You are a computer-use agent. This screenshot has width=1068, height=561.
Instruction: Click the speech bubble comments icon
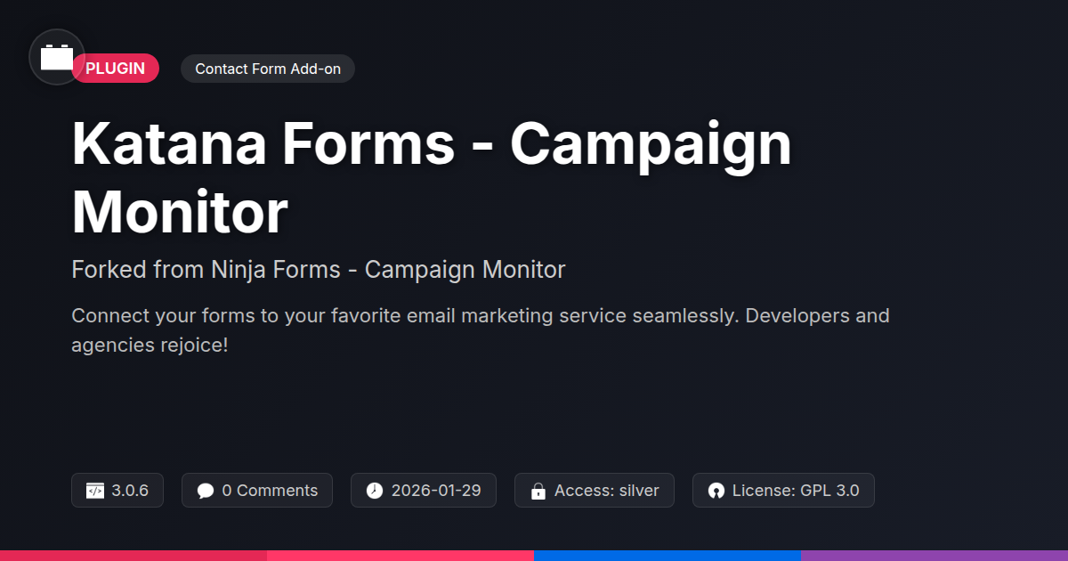[x=206, y=491]
